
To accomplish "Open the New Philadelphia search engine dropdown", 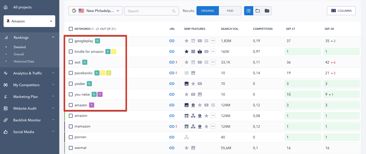I will coord(95,11).
